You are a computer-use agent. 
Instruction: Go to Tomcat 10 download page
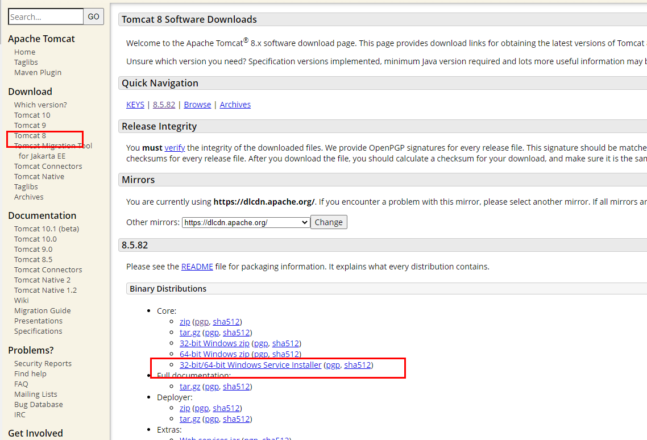tap(32, 115)
